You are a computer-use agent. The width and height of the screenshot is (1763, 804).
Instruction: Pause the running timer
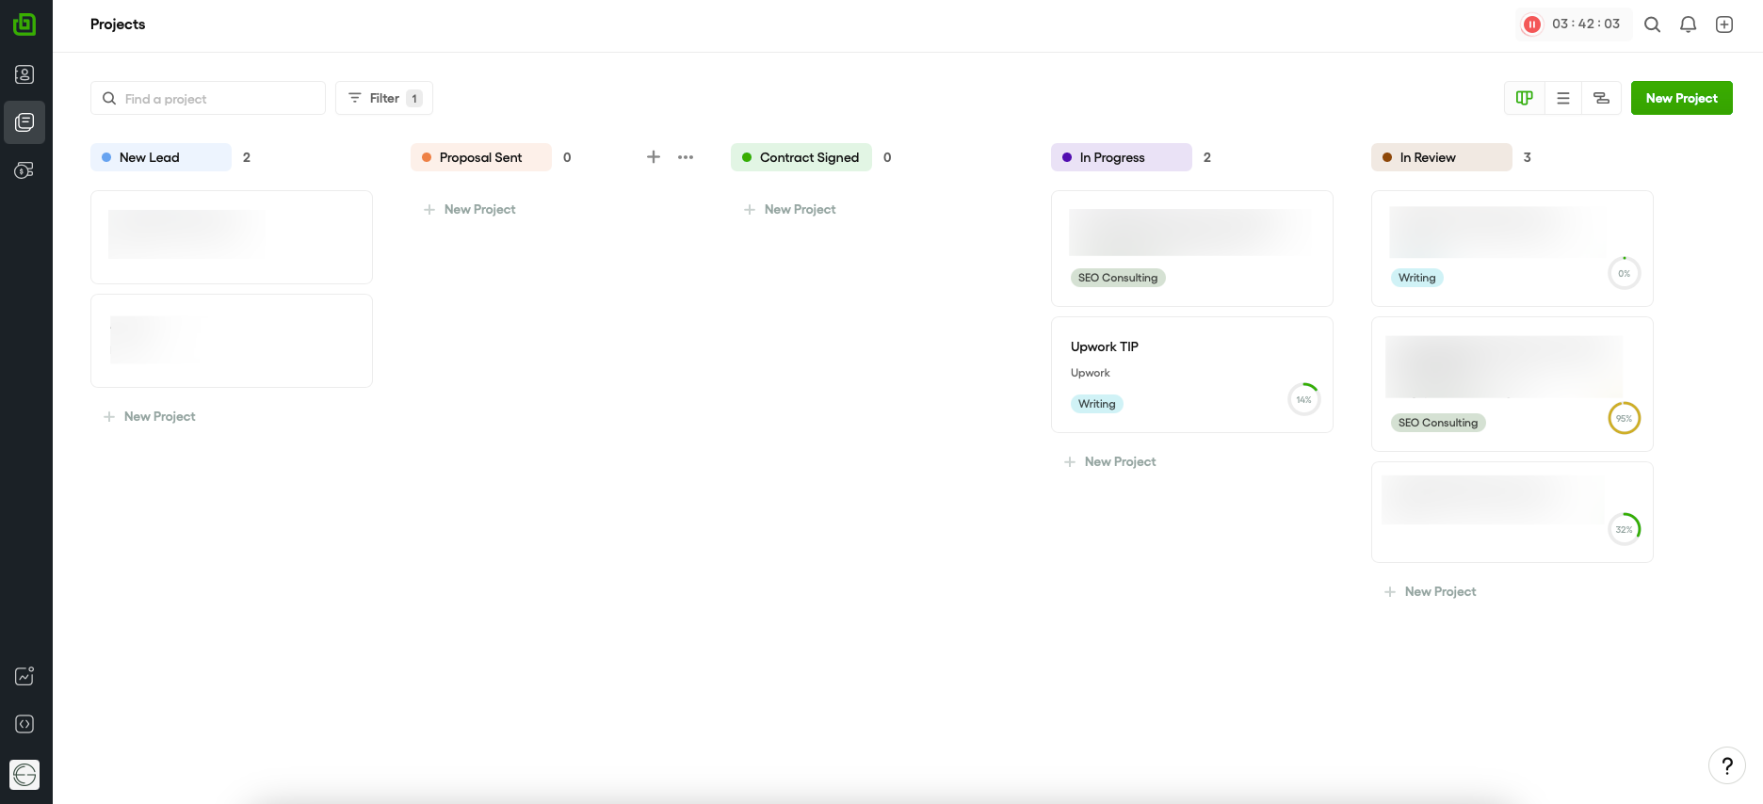[1532, 24]
